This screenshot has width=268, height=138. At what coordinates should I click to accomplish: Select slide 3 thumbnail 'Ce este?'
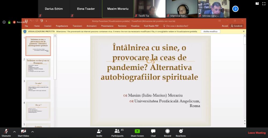[x=38, y=89]
